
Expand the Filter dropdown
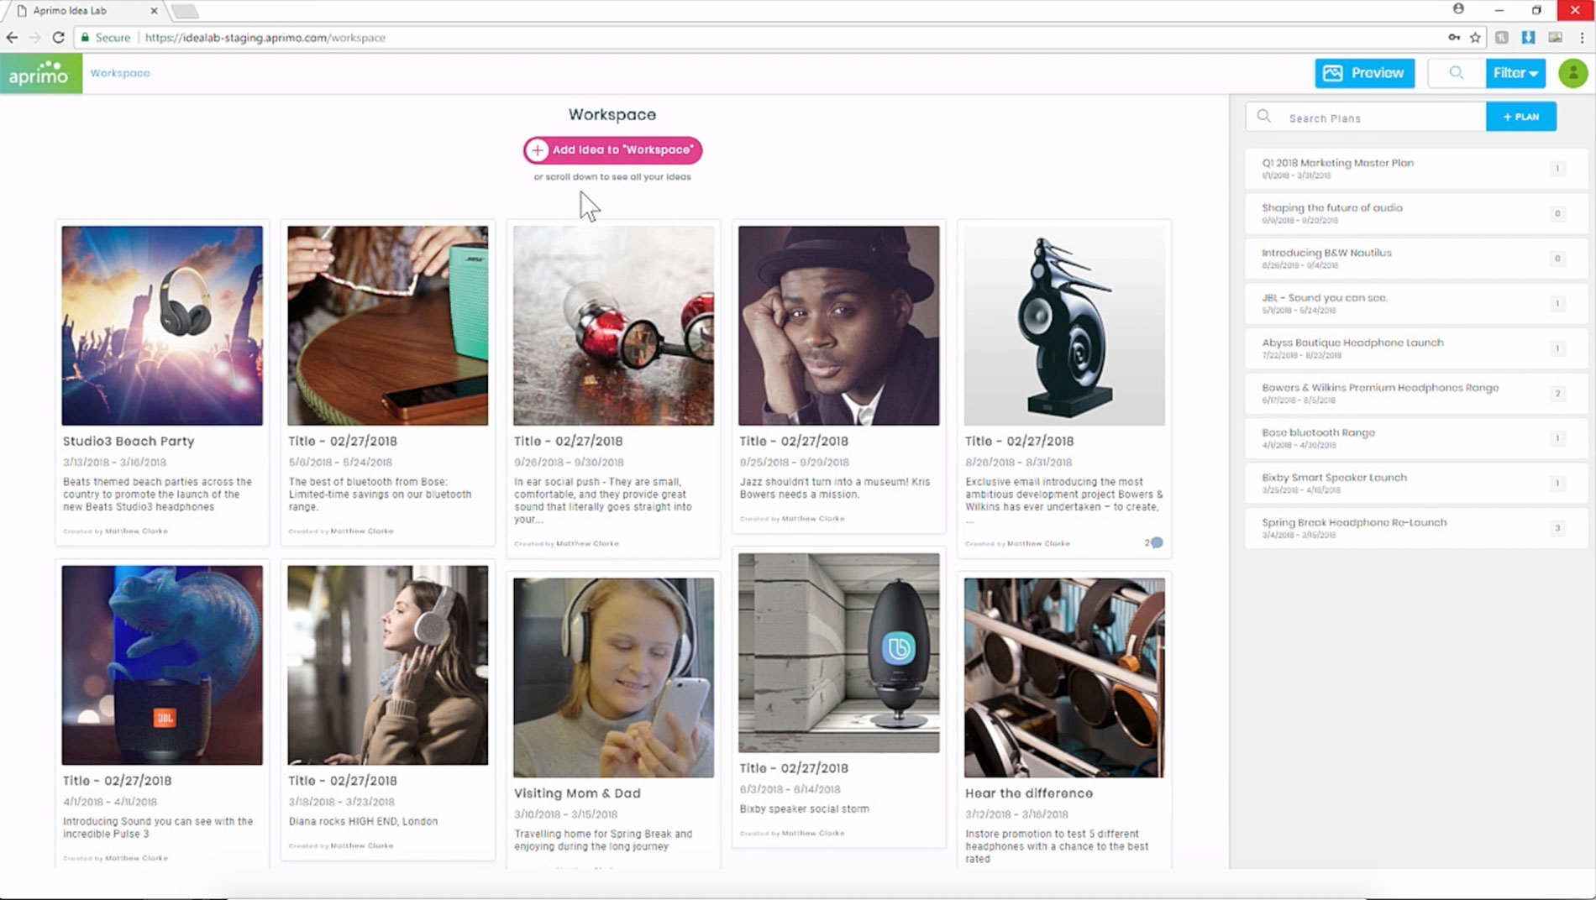coord(1515,73)
